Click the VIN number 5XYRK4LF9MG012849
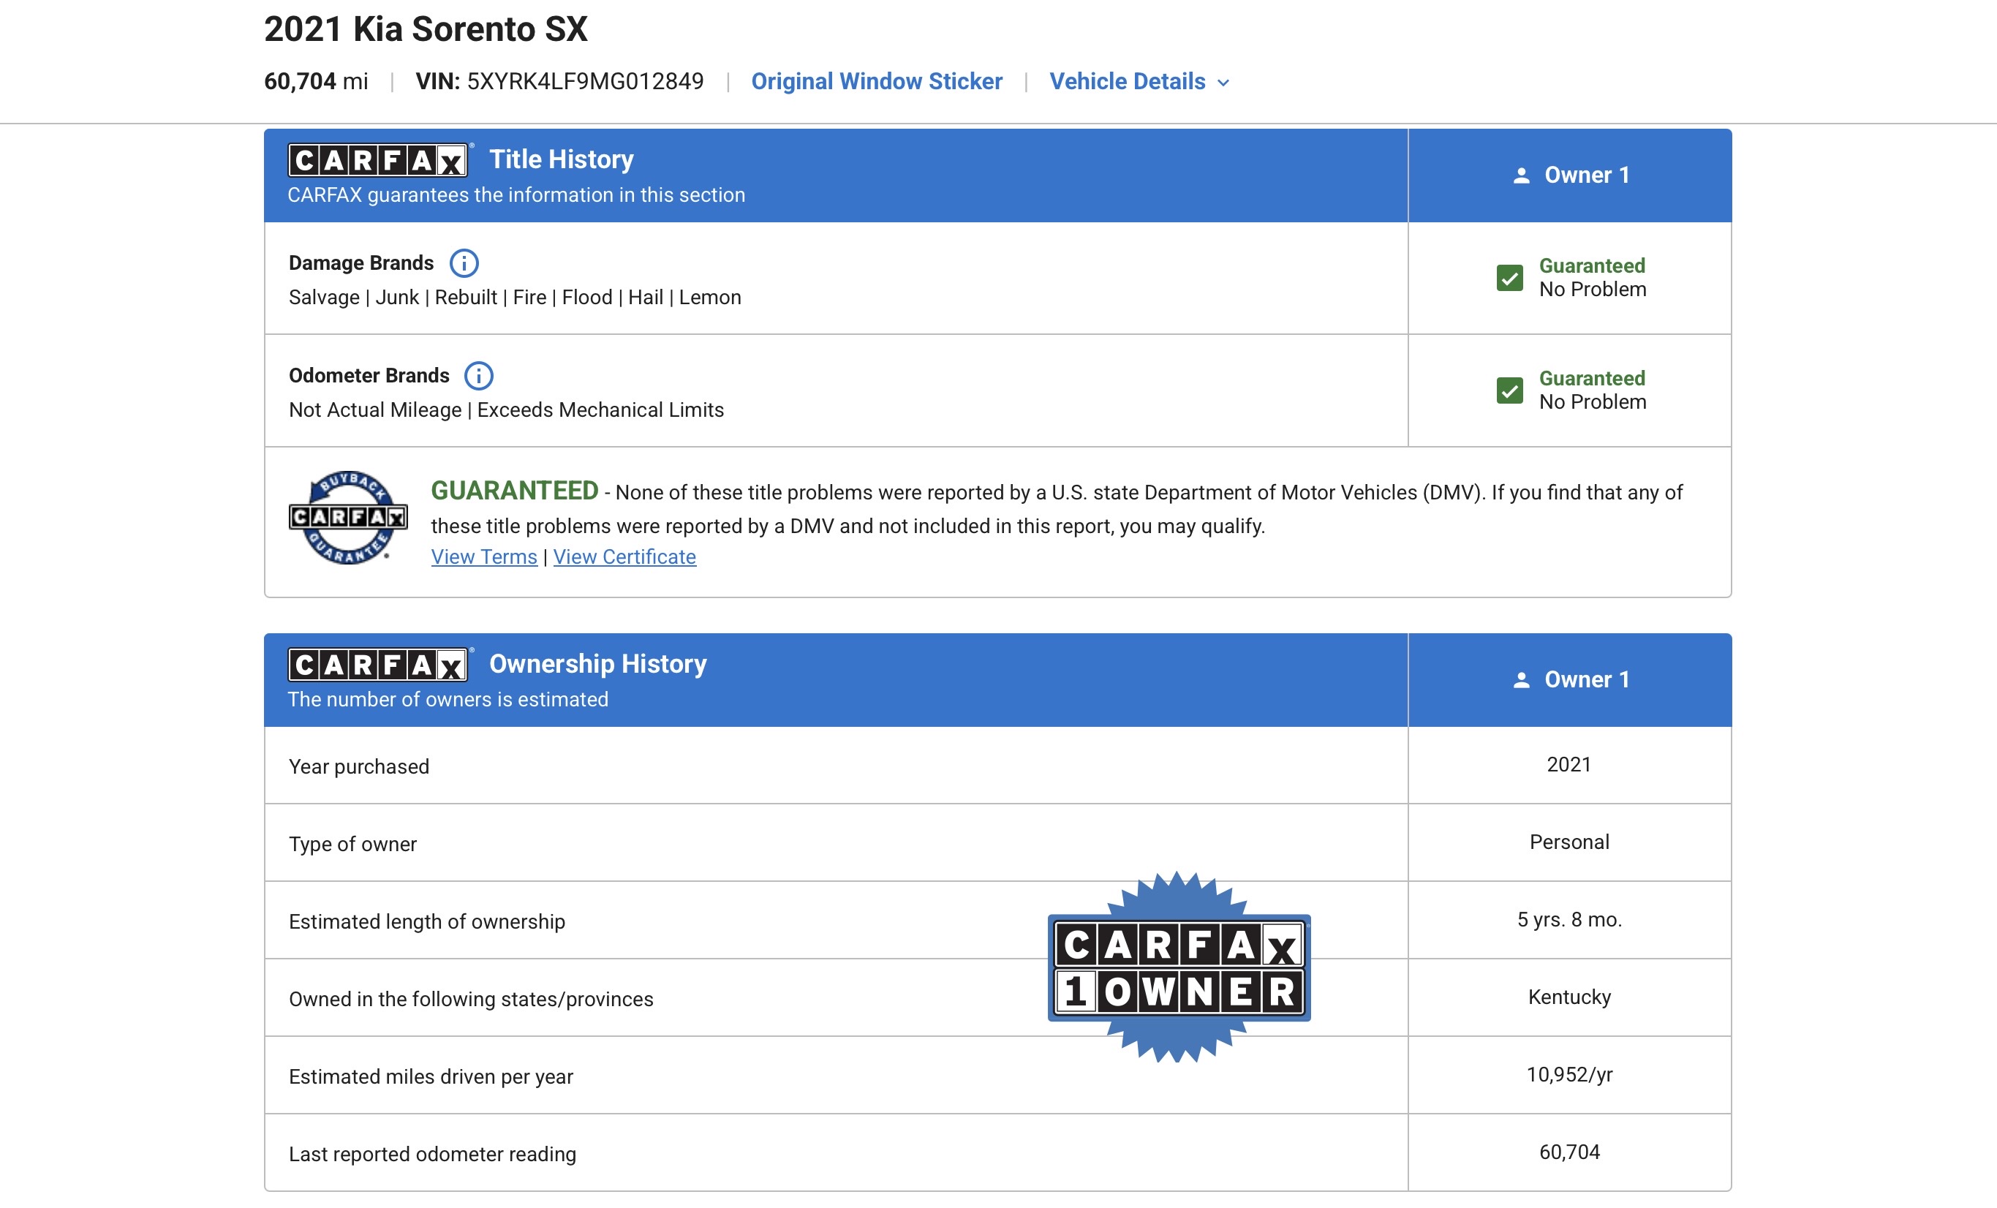The image size is (1997, 1208). 585,81
